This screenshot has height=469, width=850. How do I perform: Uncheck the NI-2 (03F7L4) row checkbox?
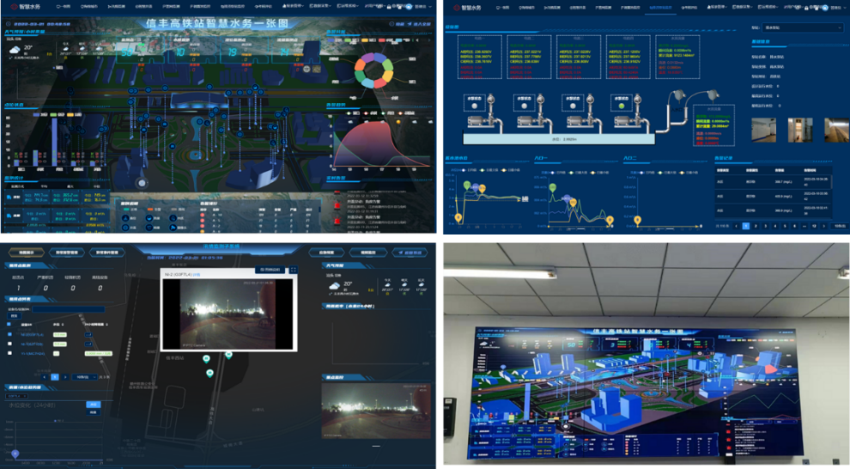pos(9,334)
